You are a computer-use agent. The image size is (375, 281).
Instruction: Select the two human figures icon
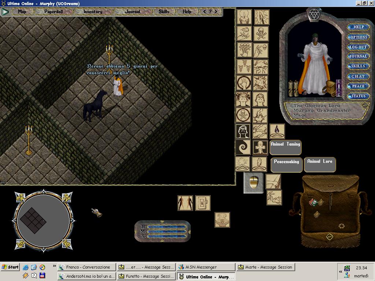pyautogui.click(x=185, y=203)
